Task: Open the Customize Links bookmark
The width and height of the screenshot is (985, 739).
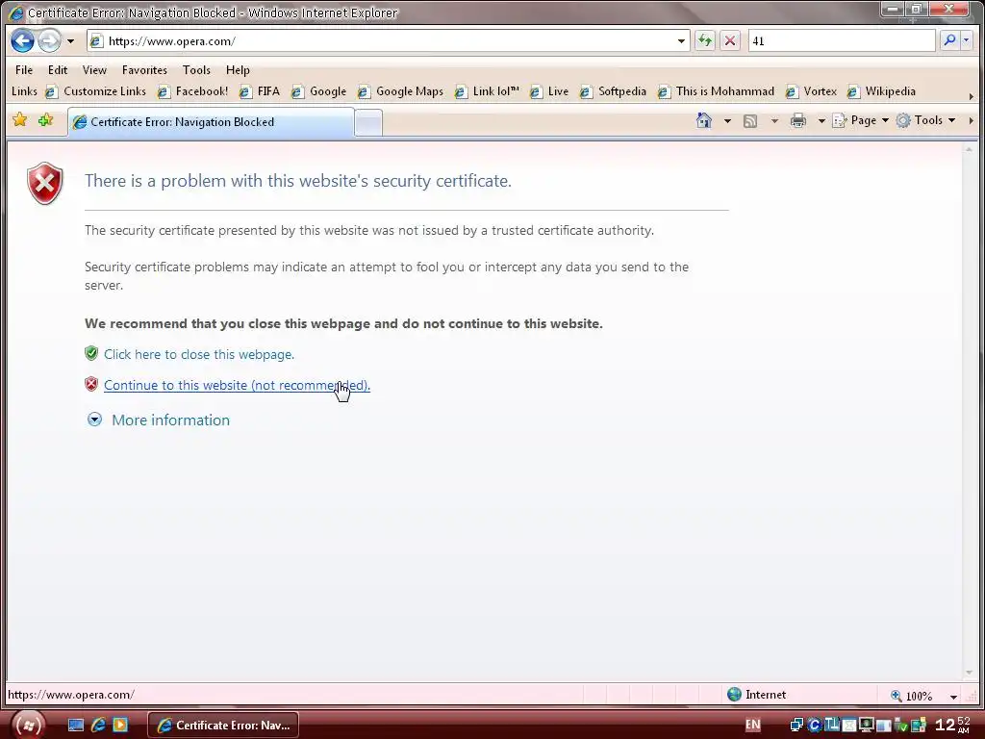Action: (96, 91)
